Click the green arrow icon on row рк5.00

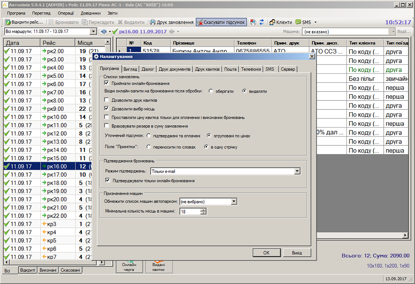pos(45,76)
